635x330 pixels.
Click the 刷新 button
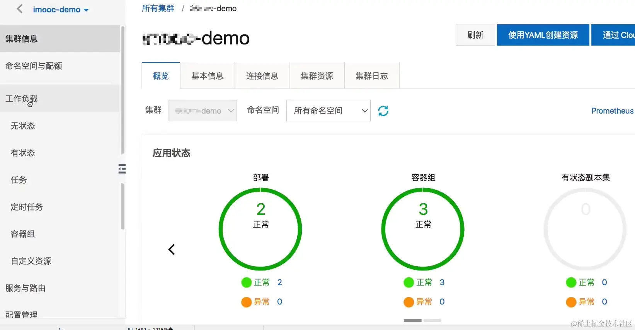[x=475, y=35]
